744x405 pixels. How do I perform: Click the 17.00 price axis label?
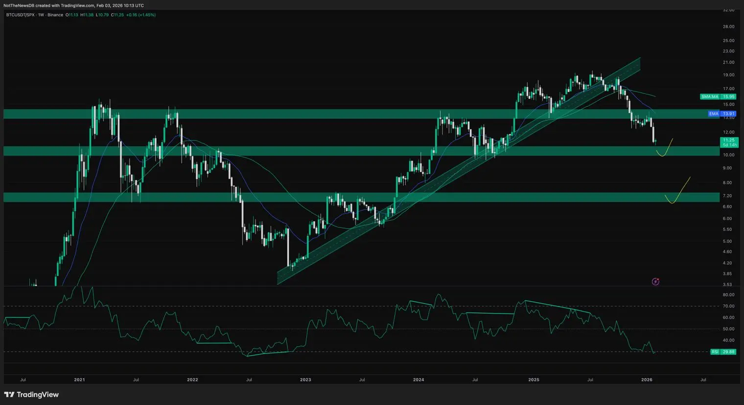tap(728, 89)
